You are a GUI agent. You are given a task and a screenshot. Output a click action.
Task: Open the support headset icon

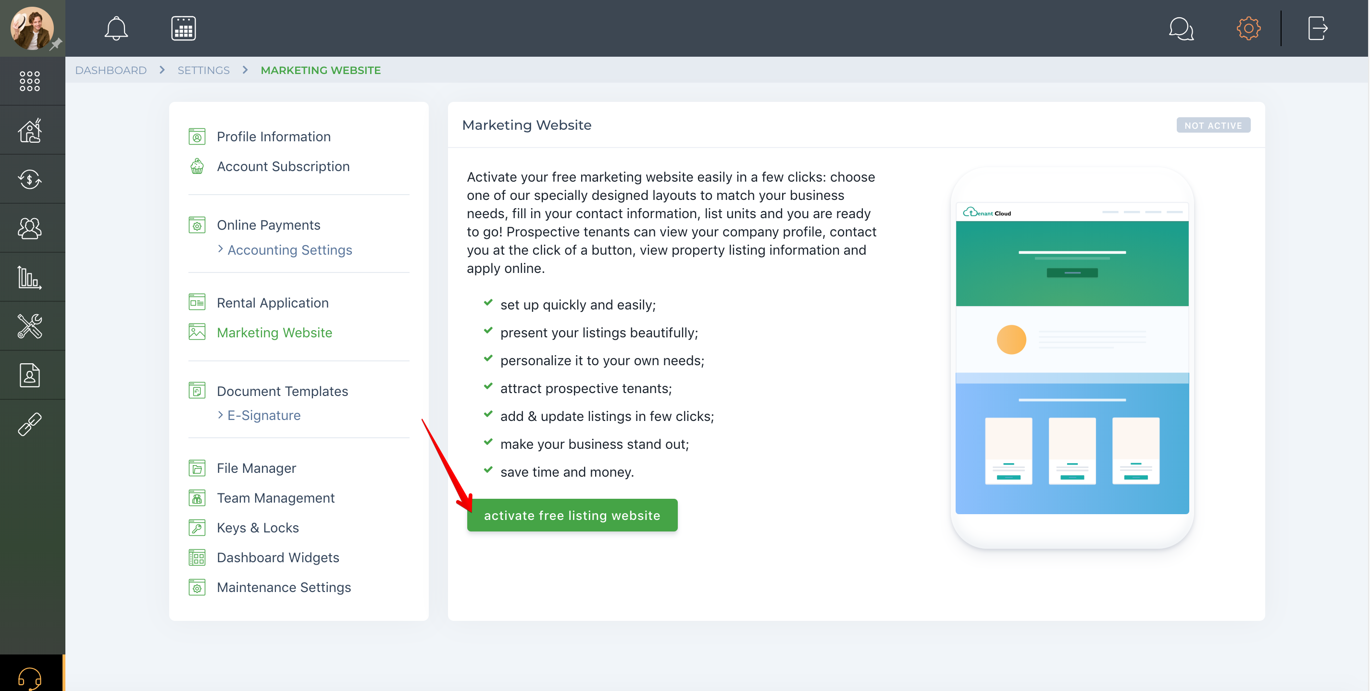click(30, 679)
